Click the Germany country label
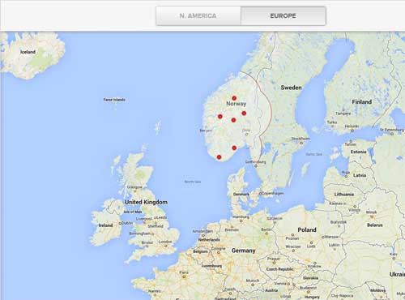This screenshot has width=405, height=300. [x=243, y=251]
